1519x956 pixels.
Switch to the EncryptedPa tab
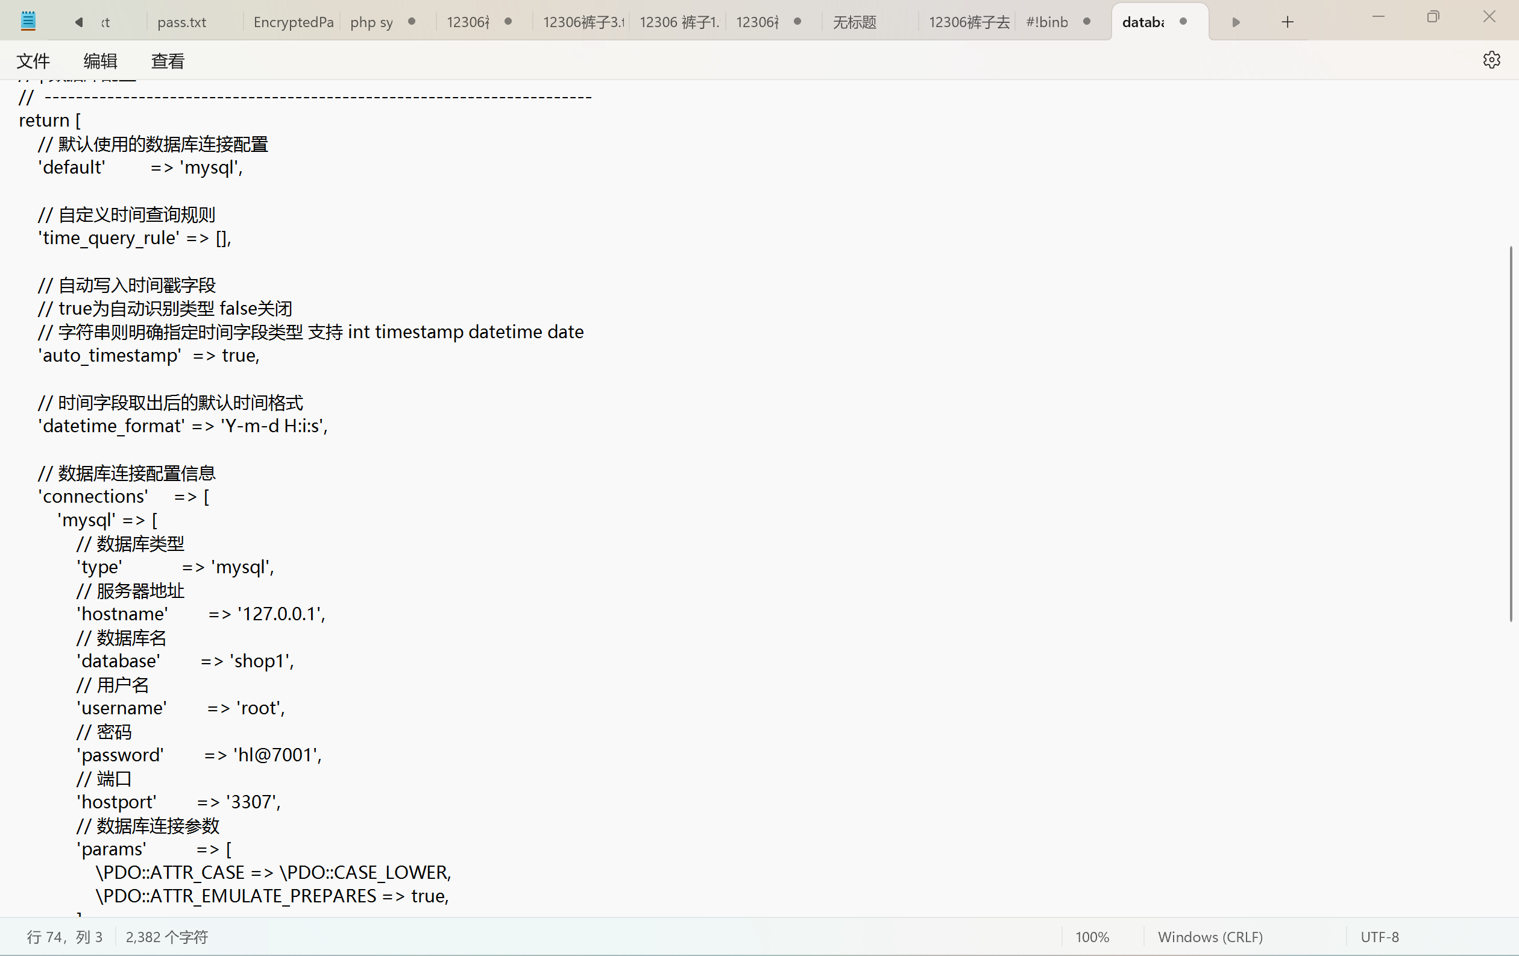click(x=294, y=22)
